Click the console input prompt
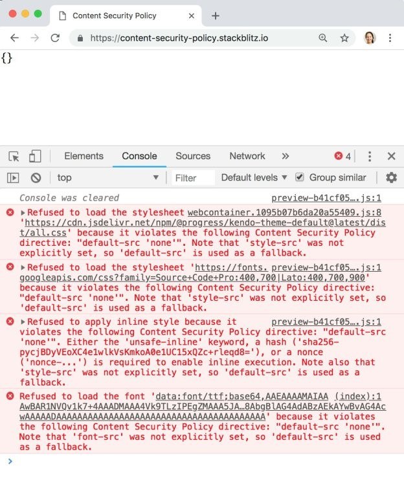 pyautogui.click(x=207, y=461)
